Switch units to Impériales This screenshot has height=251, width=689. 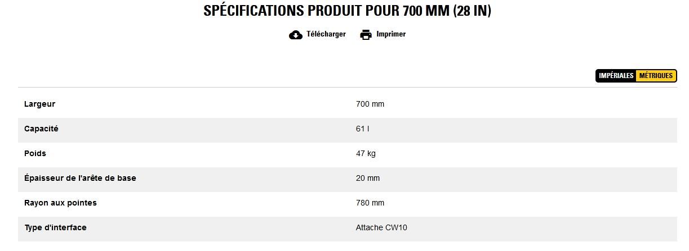(x=616, y=76)
